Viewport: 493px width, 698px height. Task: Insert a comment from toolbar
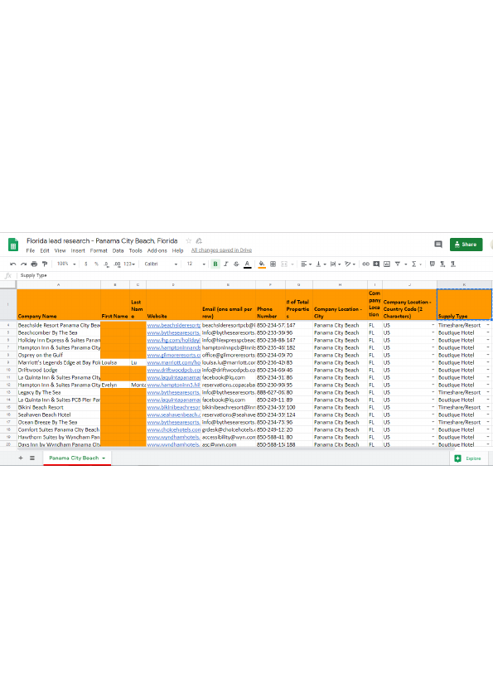point(376,264)
